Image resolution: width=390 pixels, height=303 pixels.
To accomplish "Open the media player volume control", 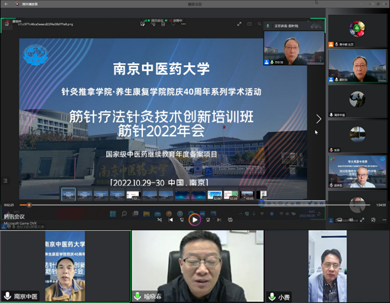I will (351, 220).
